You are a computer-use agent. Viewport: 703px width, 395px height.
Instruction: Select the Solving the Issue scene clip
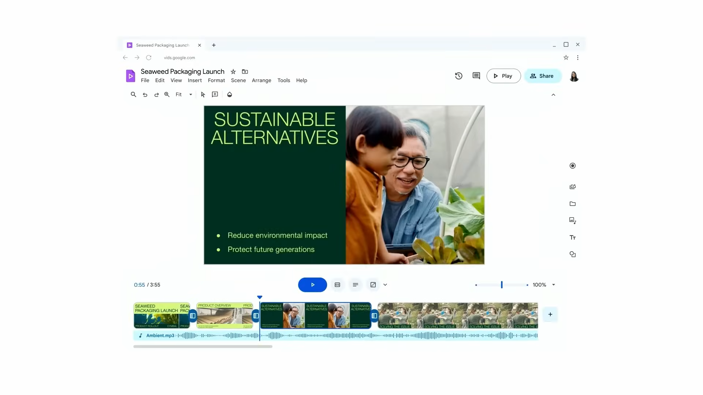458,315
